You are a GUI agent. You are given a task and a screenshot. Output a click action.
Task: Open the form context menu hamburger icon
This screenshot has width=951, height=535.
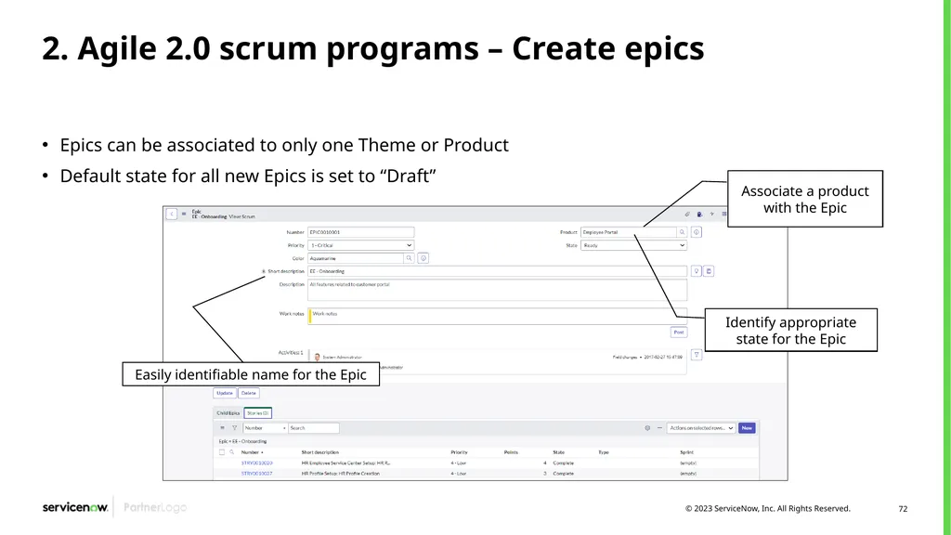click(x=184, y=215)
